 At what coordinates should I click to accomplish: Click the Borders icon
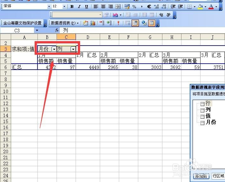pyautogui.click(x=189, y=7)
